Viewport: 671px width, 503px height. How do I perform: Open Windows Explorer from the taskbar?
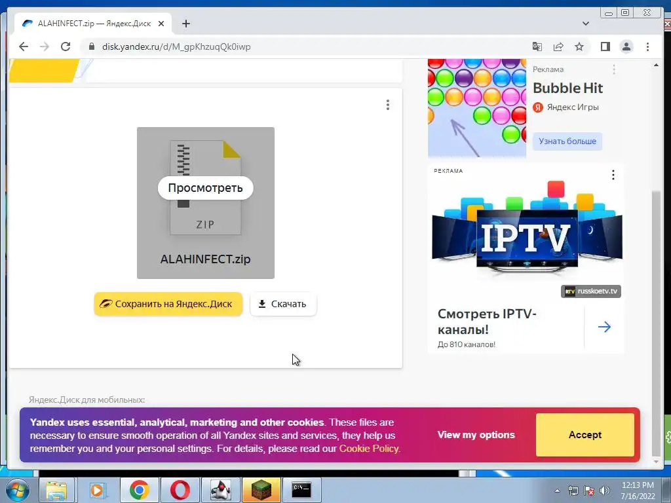[x=56, y=490]
